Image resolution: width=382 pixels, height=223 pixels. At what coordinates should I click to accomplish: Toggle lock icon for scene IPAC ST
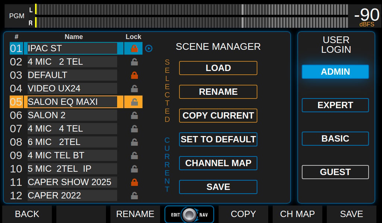(134, 48)
